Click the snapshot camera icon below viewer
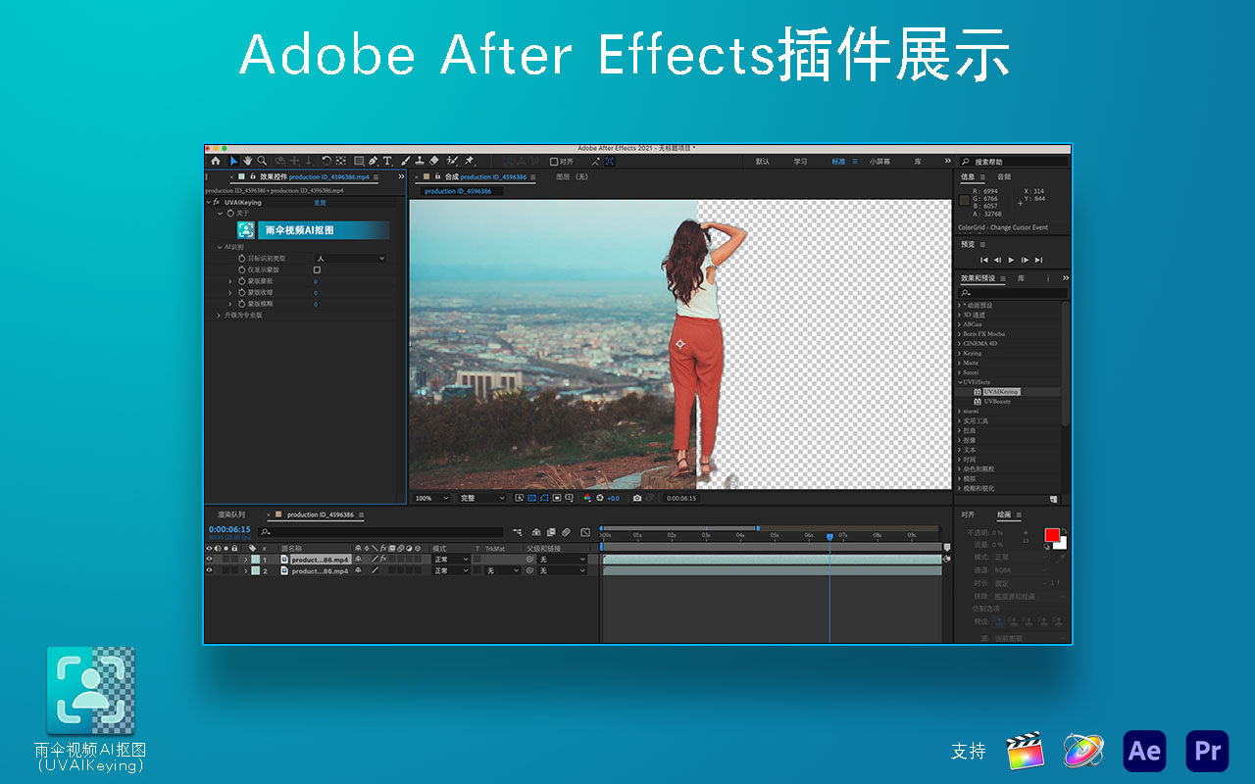 637,498
